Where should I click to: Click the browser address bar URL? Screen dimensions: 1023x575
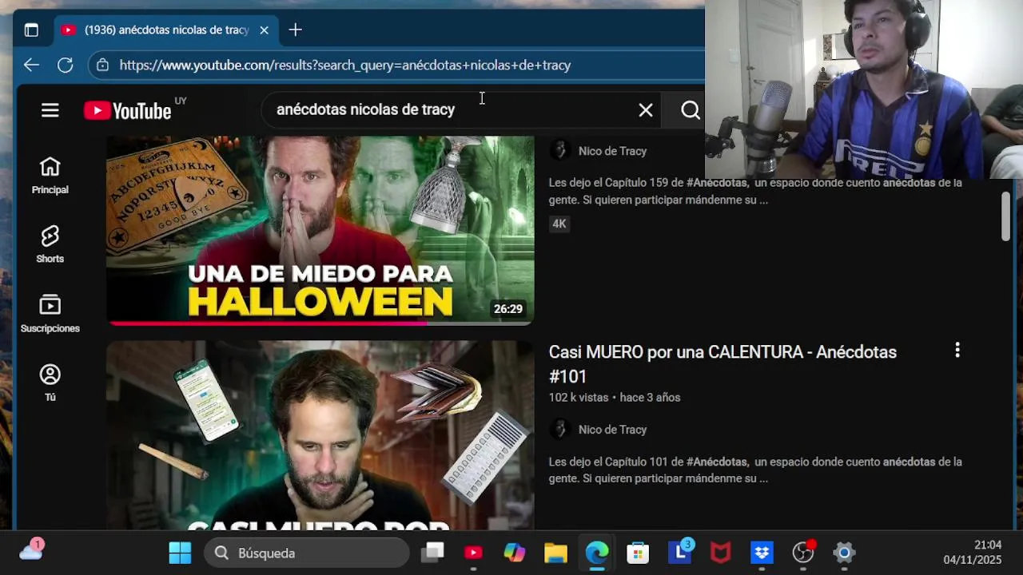pyautogui.click(x=345, y=65)
